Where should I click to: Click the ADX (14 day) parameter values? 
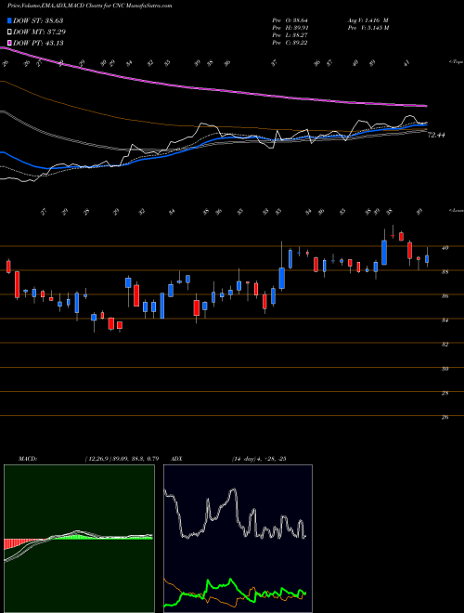(259, 459)
